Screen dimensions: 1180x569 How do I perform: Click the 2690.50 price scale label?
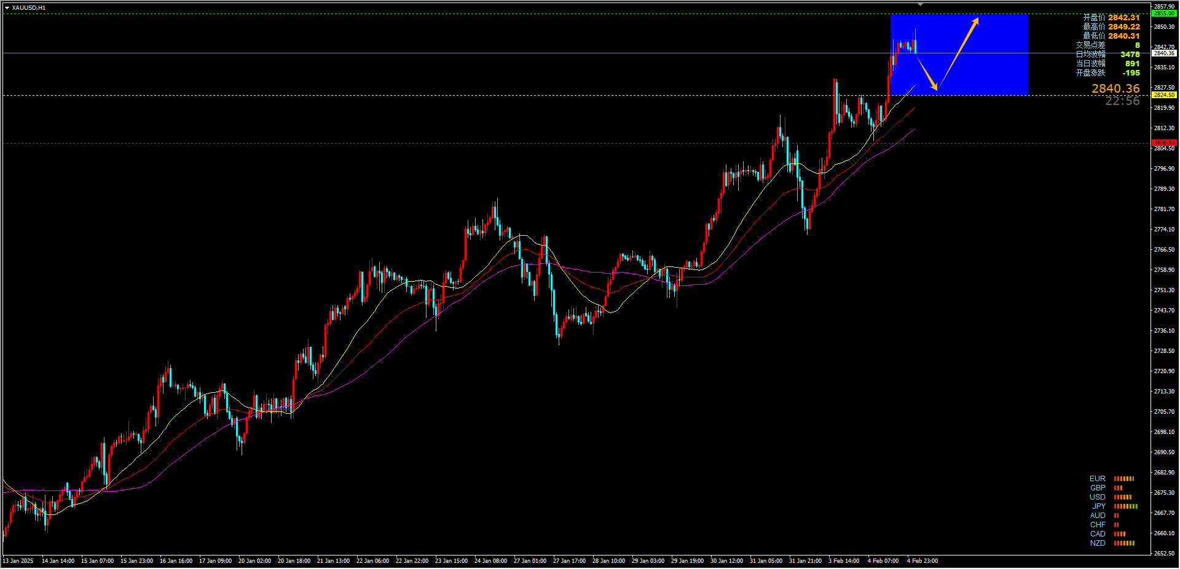click(1164, 452)
